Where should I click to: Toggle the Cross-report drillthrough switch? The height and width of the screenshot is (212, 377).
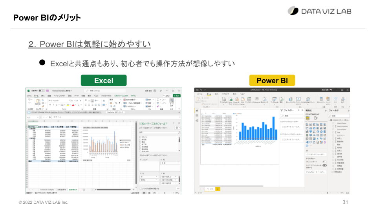tap(325, 161)
